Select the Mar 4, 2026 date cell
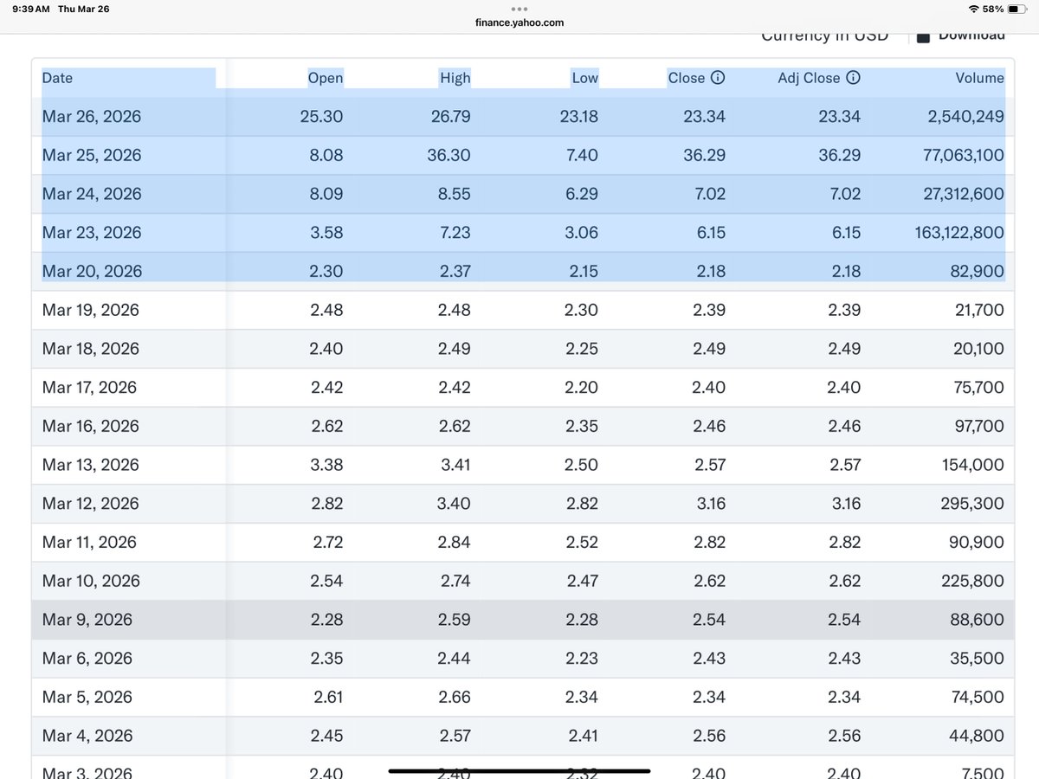Image resolution: width=1039 pixels, height=779 pixels. [87, 736]
